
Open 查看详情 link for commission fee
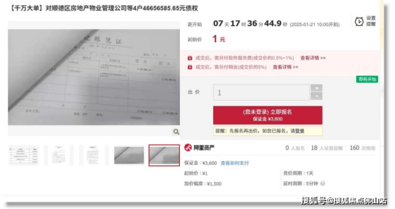click(286, 67)
